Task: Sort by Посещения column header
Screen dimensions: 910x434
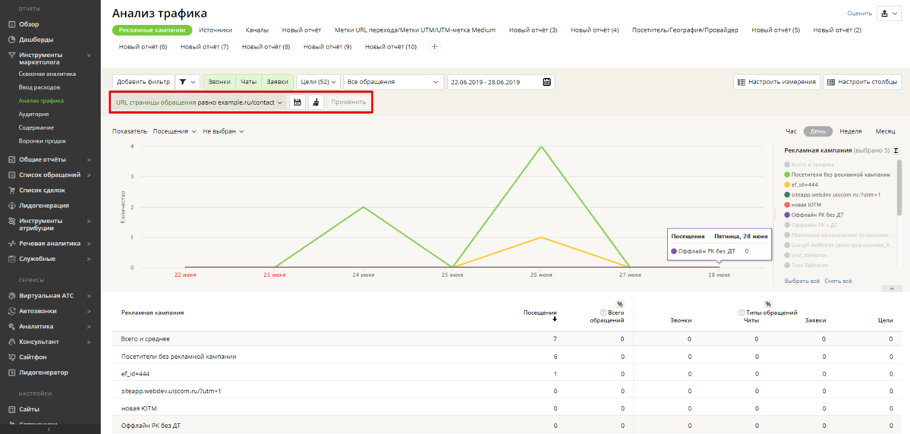Action: click(540, 313)
